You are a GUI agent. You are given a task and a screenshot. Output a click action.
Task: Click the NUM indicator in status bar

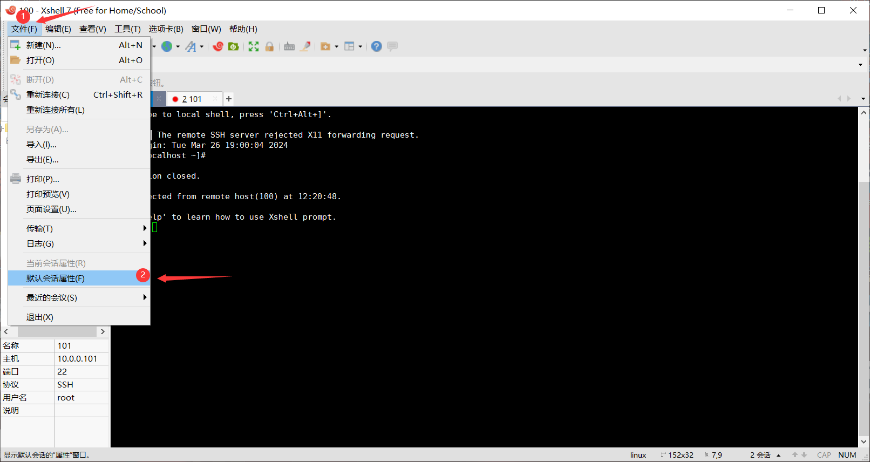coord(847,455)
